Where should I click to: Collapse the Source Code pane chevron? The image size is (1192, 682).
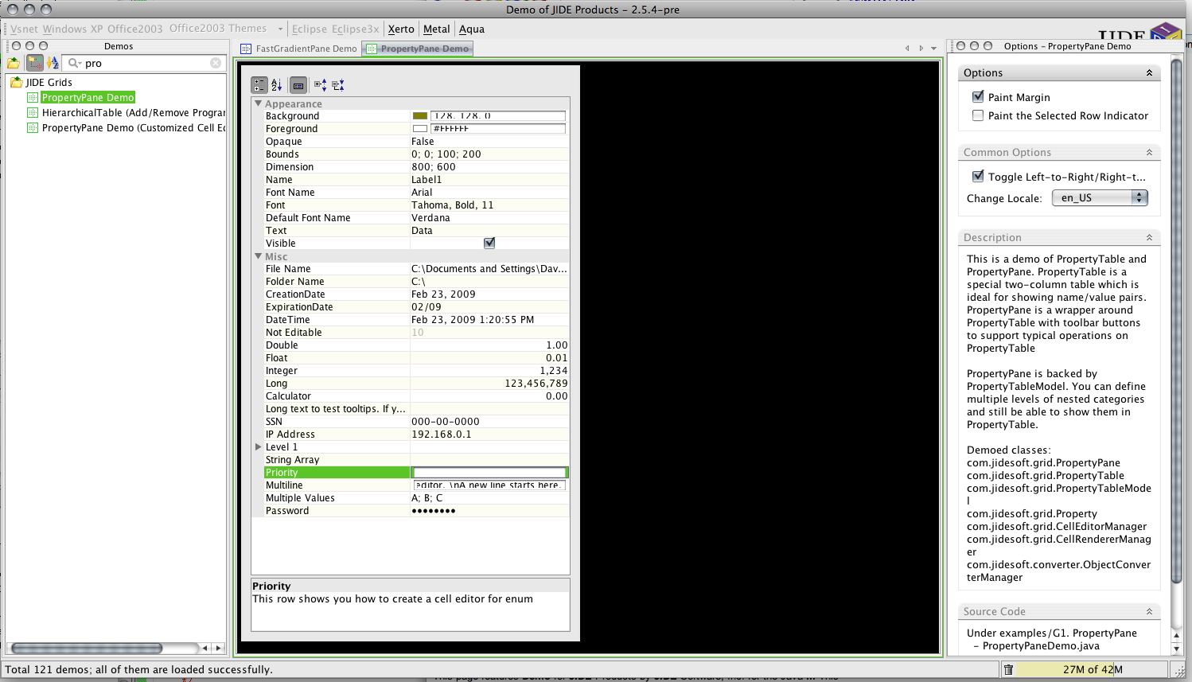1149,611
